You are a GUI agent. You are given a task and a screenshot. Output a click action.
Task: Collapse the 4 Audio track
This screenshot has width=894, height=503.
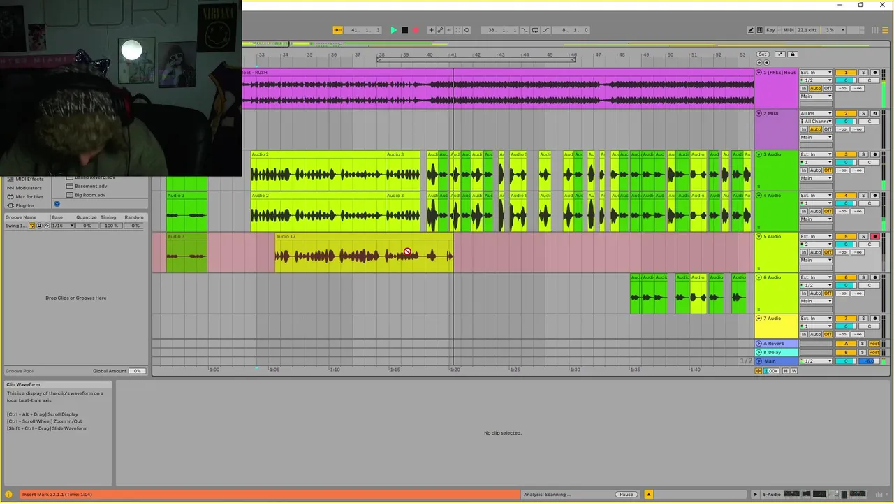click(x=759, y=196)
